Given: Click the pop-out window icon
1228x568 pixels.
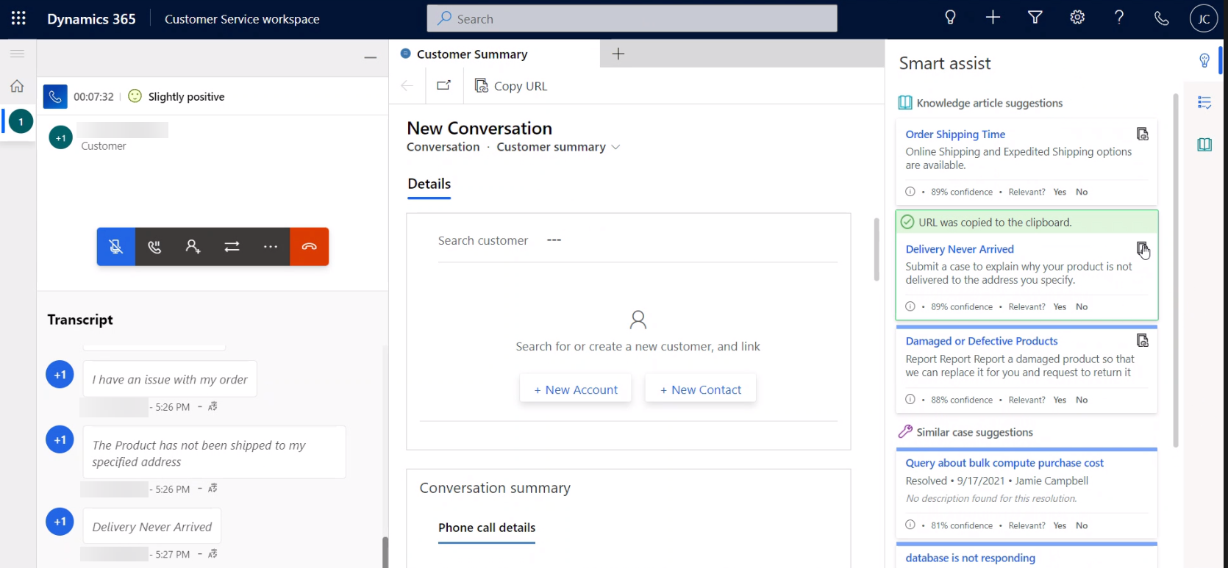Looking at the screenshot, I should tap(443, 85).
